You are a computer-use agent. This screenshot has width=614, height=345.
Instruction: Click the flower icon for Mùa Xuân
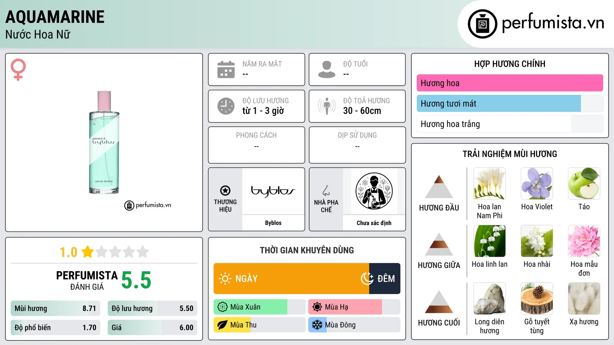point(222,307)
